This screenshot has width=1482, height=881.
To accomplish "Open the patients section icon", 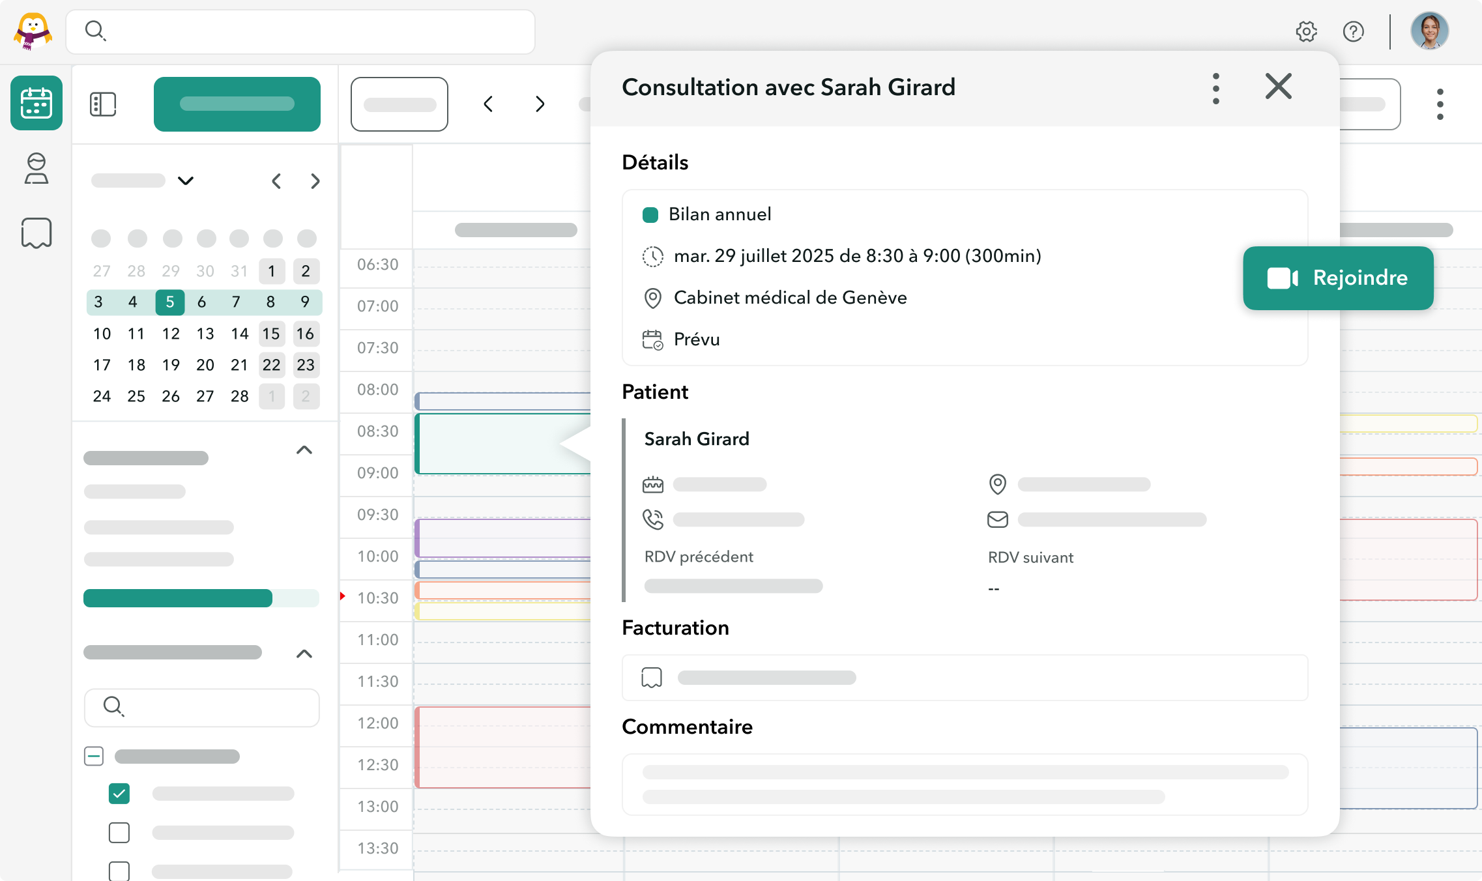I will pos(36,169).
